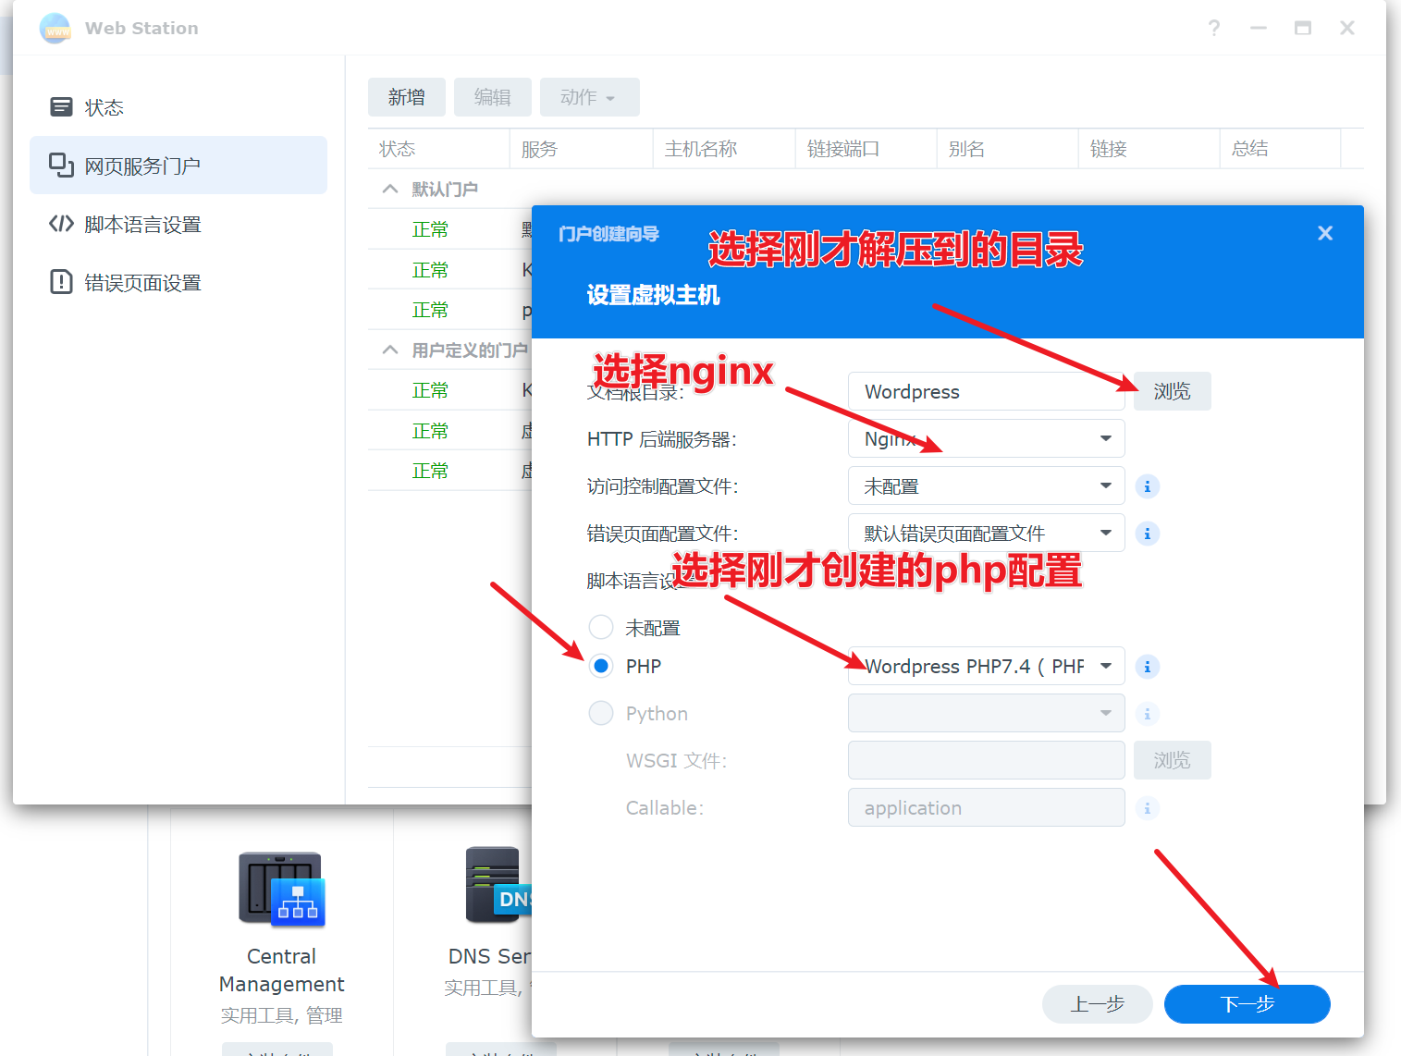Select the PHP radio button
The height and width of the screenshot is (1056, 1401).
point(601,666)
